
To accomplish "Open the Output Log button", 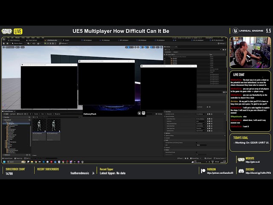I will tap(19, 158).
